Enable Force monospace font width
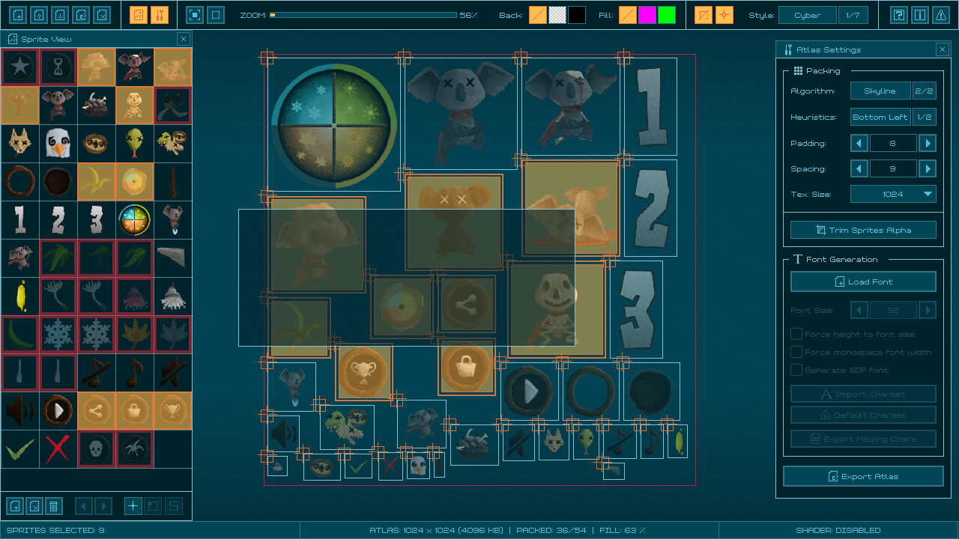This screenshot has width=959, height=539. [796, 352]
